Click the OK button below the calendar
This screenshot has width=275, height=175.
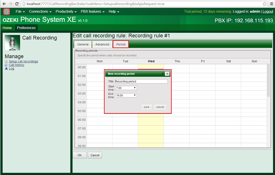79,155
